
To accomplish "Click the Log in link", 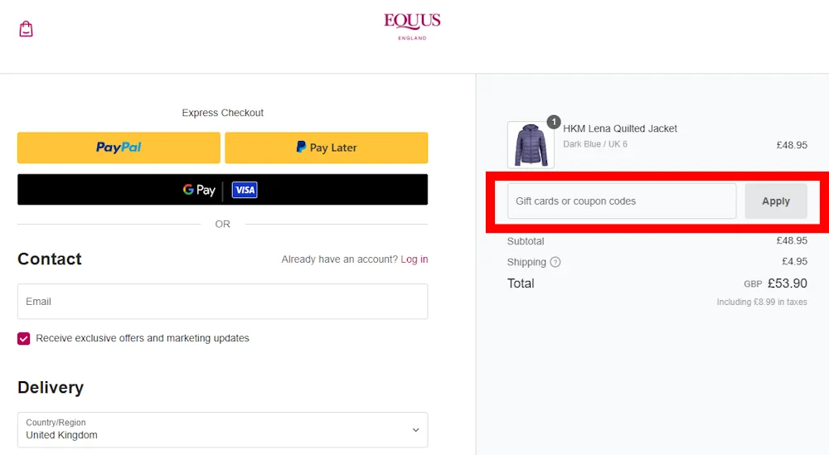I will pyautogui.click(x=414, y=259).
